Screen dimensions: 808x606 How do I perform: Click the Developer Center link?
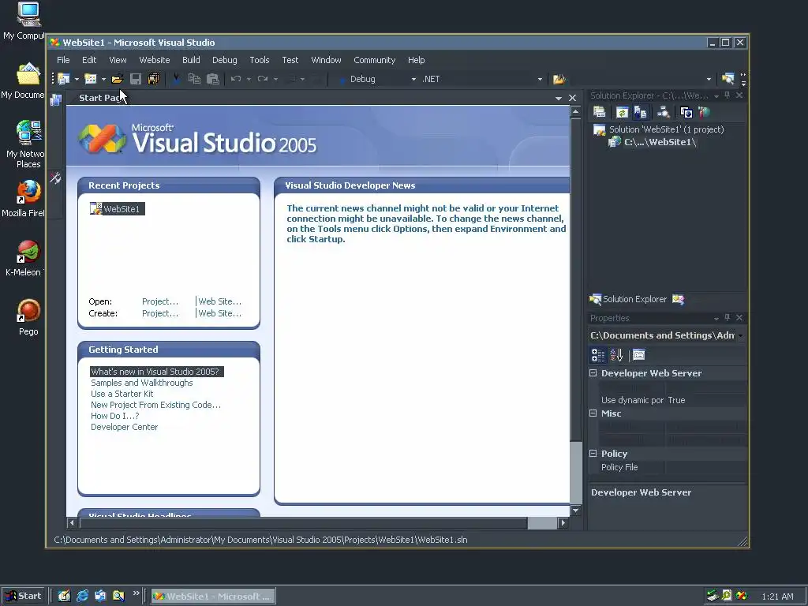pyautogui.click(x=124, y=427)
